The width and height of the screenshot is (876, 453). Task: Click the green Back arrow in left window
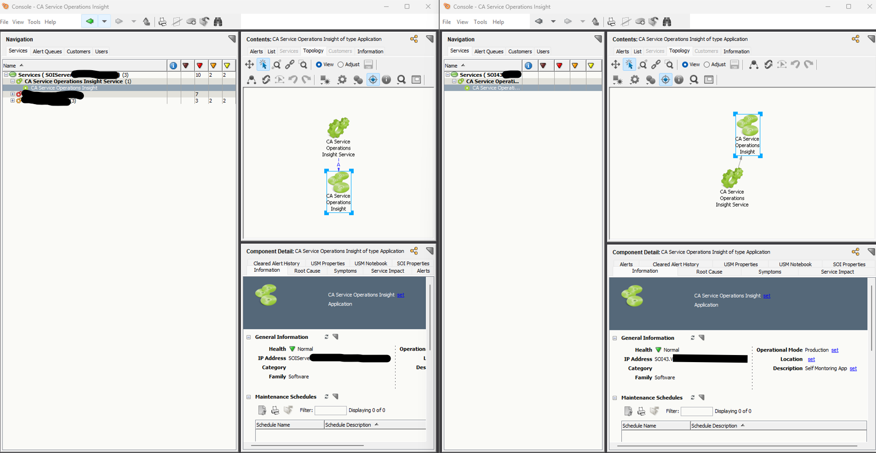89,22
